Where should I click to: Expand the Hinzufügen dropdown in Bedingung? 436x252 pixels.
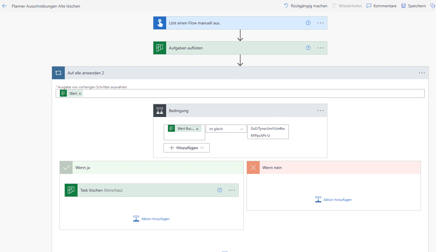[x=186, y=147]
